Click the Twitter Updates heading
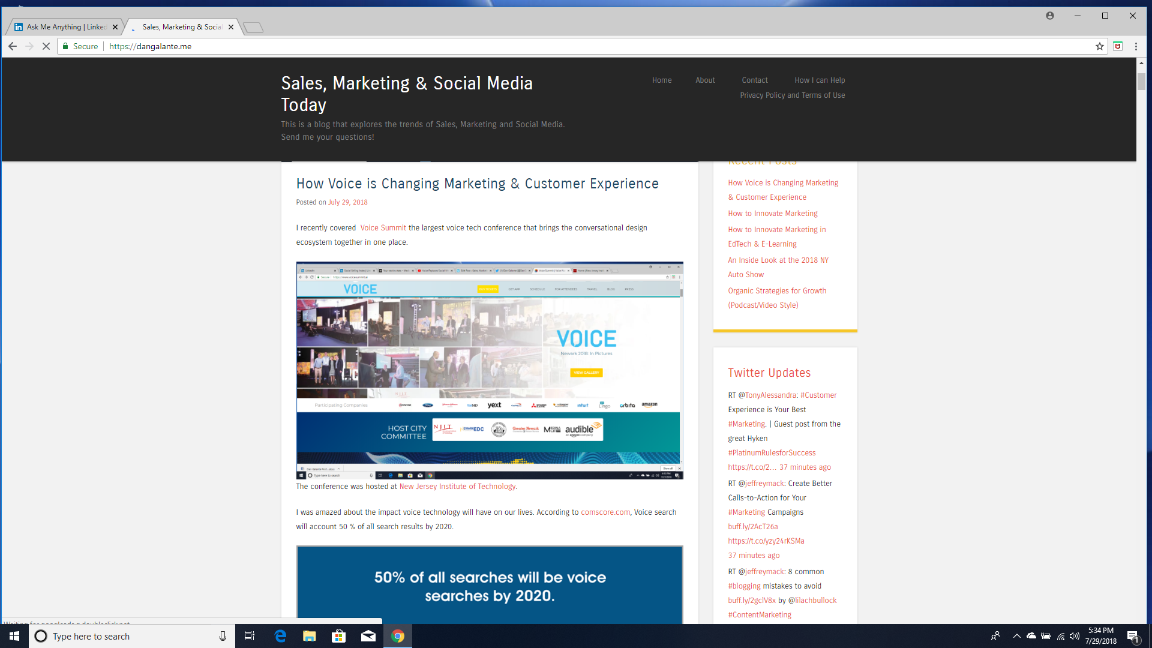Screen dimensions: 1152x648 (769, 373)
